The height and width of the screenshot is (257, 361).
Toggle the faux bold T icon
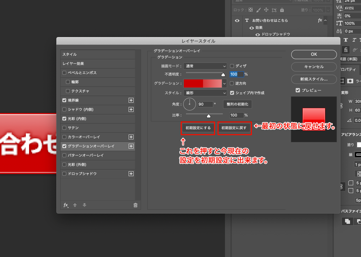pyautogui.click(x=346, y=40)
